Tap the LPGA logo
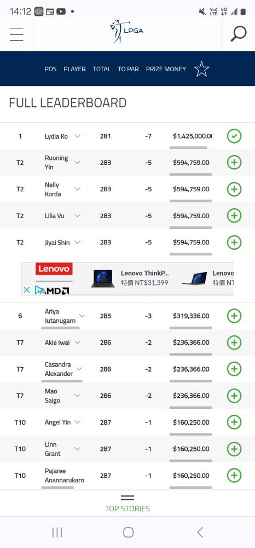 pyautogui.click(x=127, y=32)
